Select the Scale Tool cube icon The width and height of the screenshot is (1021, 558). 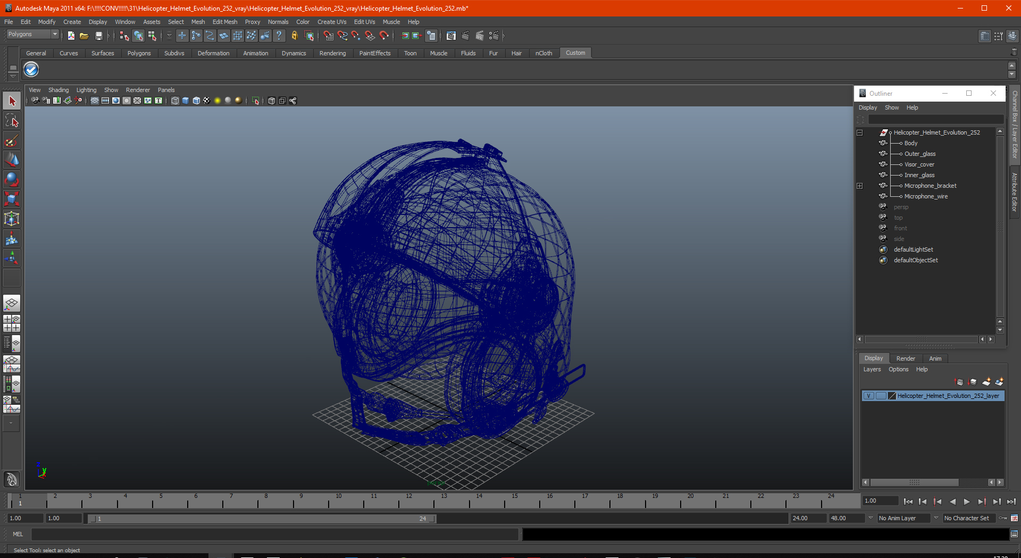click(x=12, y=199)
